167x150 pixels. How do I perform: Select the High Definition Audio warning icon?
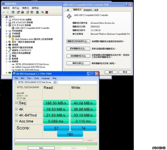(13, 39)
